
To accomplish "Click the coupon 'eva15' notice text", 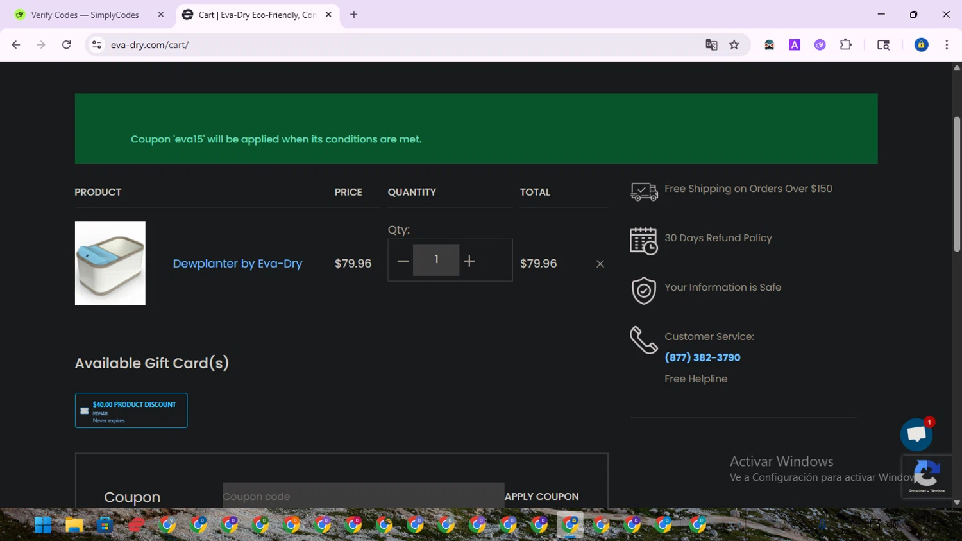I will 276,139.
